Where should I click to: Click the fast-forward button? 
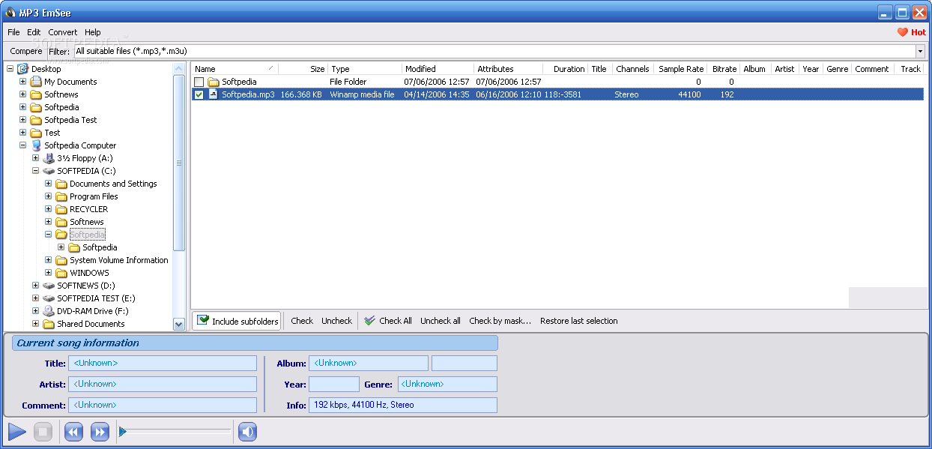[100, 432]
